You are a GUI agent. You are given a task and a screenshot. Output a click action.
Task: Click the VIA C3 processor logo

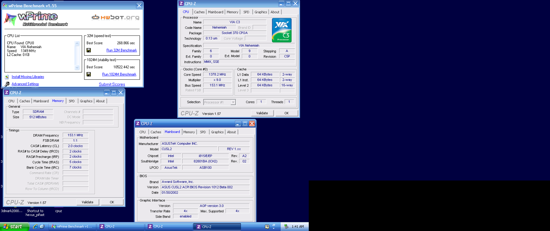(282, 30)
